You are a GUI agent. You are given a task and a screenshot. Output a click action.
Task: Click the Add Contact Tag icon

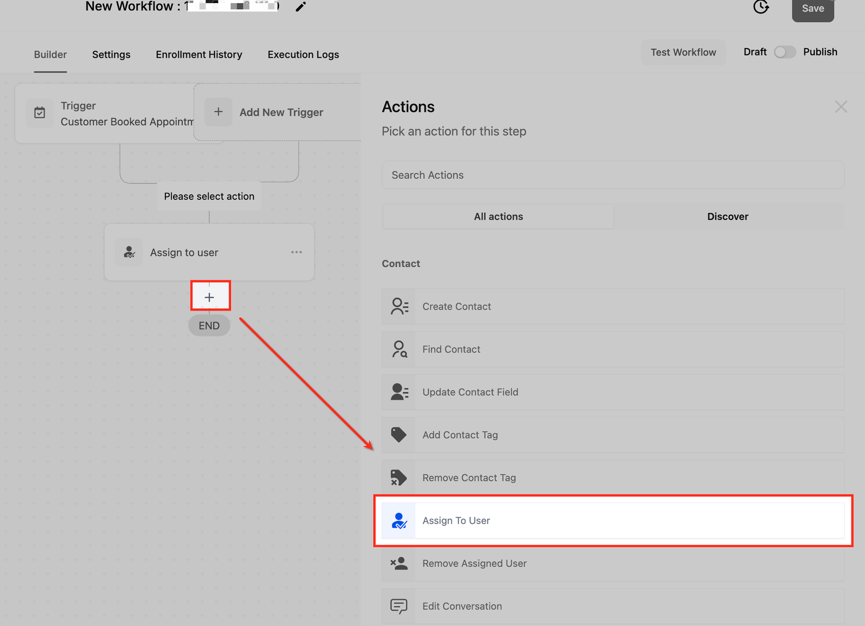[399, 435]
